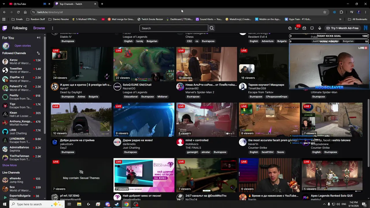Screen dimensions: 370x208
Task: Open the Get Bits diamond icon
Action: point(319,28)
